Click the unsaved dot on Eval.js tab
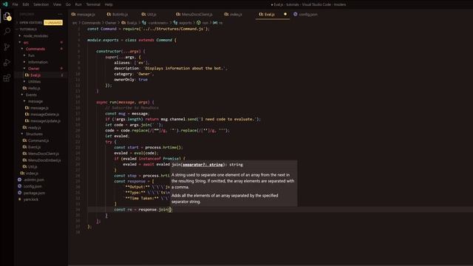Screen dimensions: 473x266 click(x=285, y=14)
